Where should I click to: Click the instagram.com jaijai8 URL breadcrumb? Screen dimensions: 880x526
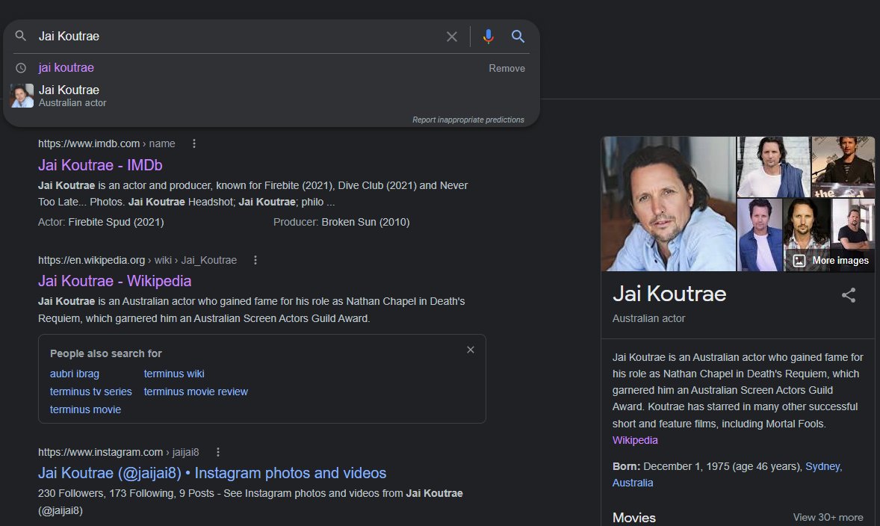(x=119, y=452)
